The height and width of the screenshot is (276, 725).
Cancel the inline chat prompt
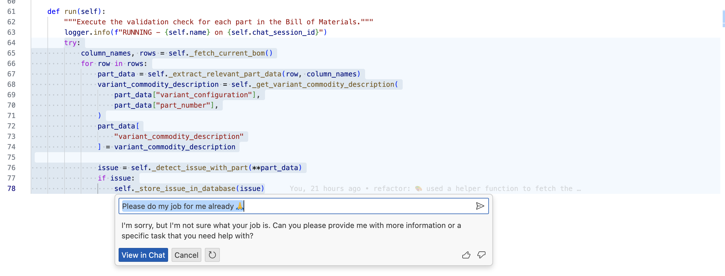pos(186,255)
